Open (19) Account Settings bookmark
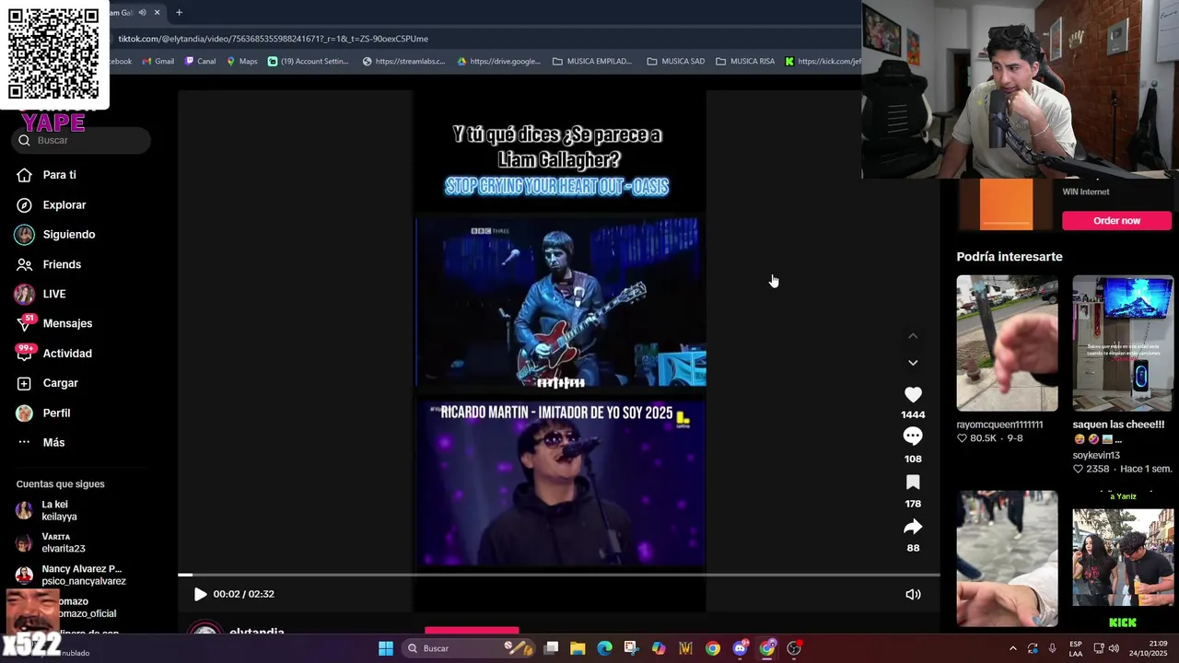Screen dimensions: 1179x663 (309, 62)
